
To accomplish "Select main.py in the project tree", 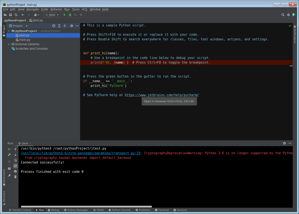I will (x=25, y=40).
